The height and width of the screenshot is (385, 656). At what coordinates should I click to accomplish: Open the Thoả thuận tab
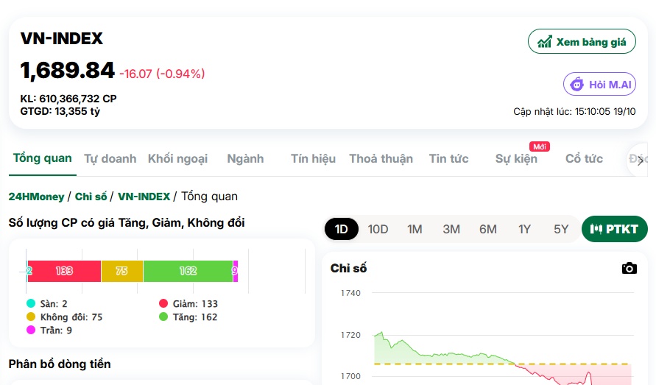[381, 158]
